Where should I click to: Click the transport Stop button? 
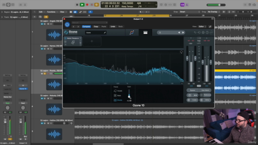(77, 5)
